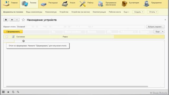Click the horizontal scrollbar of report area
169x95 pixels.
pos(77,86)
